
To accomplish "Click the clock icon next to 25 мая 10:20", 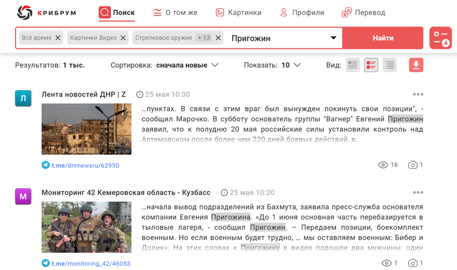I will tap(224, 193).
